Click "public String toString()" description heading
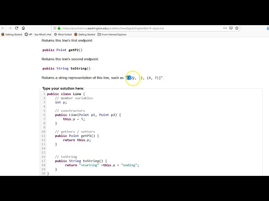Viewport: 269px width, 201px height. 66,68
